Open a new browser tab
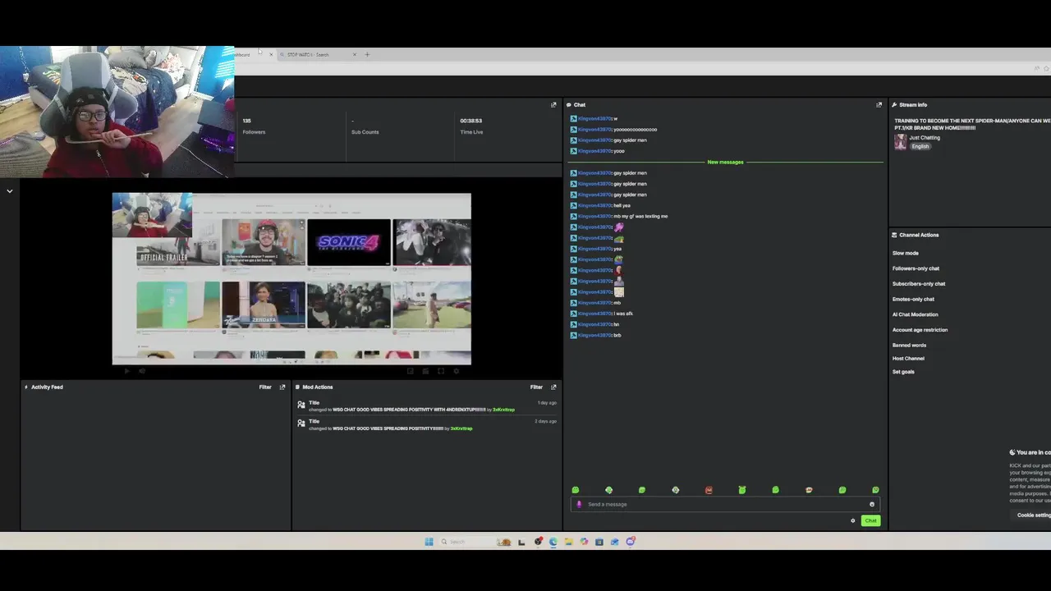 point(367,55)
